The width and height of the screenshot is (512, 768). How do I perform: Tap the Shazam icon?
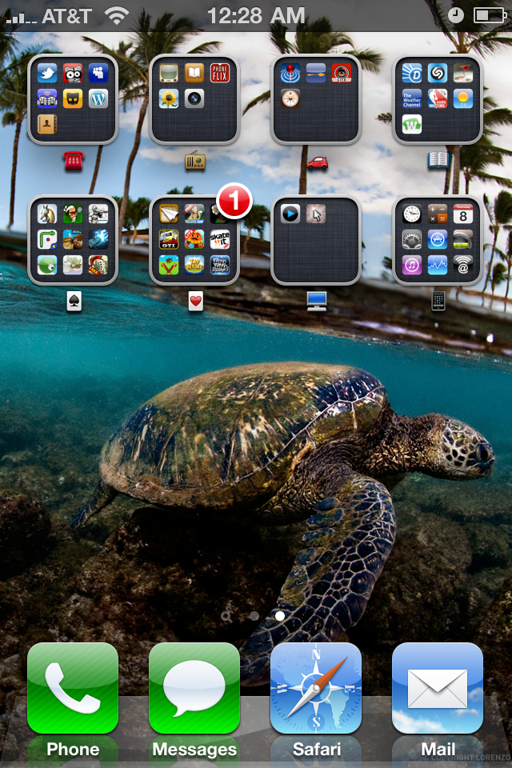(438, 74)
